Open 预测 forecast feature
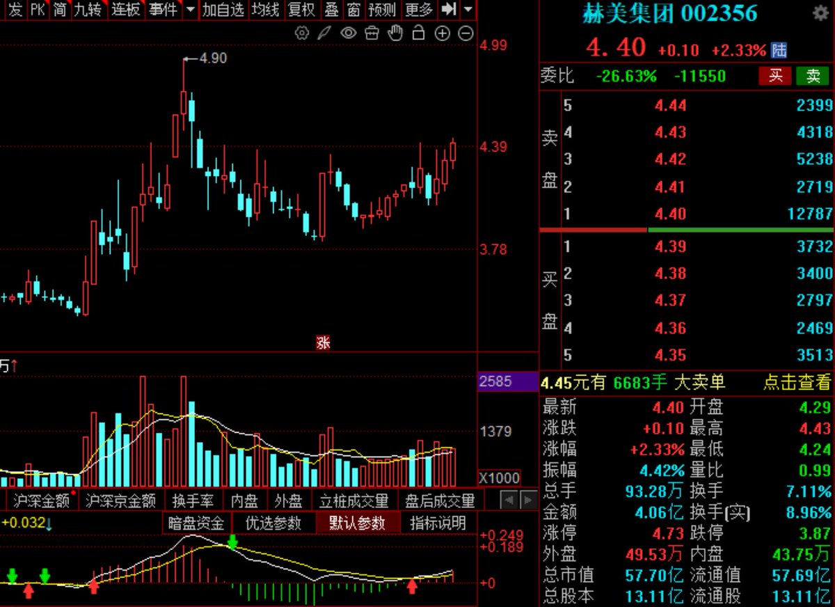 382,10
